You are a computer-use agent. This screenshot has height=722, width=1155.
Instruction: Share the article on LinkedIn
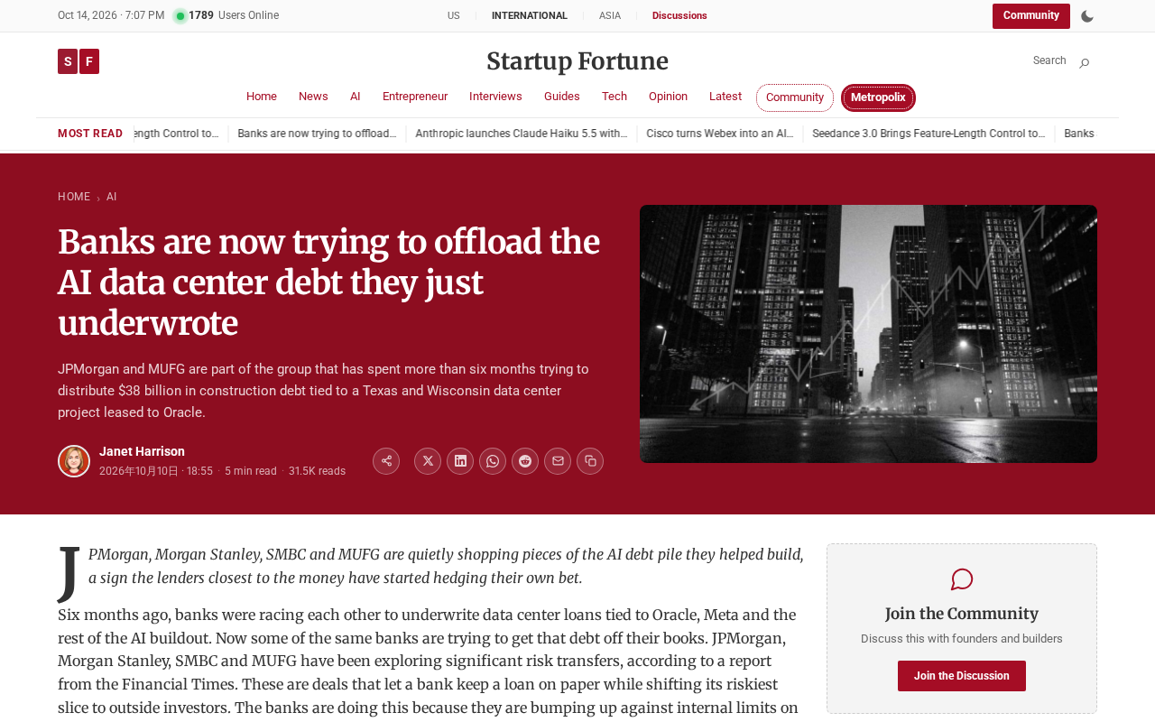click(460, 461)
